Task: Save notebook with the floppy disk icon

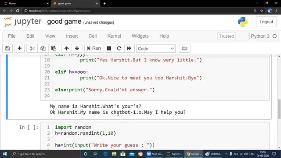Action: (7, 48)
